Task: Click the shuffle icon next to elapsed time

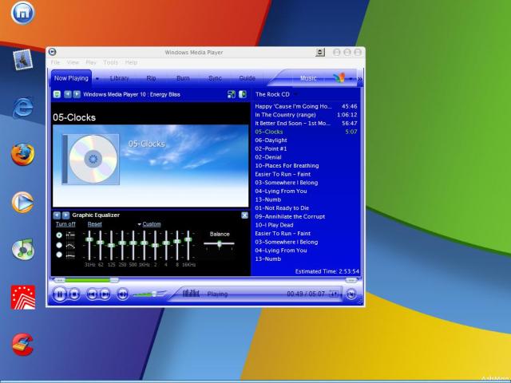Action: (x=334, y=294)
